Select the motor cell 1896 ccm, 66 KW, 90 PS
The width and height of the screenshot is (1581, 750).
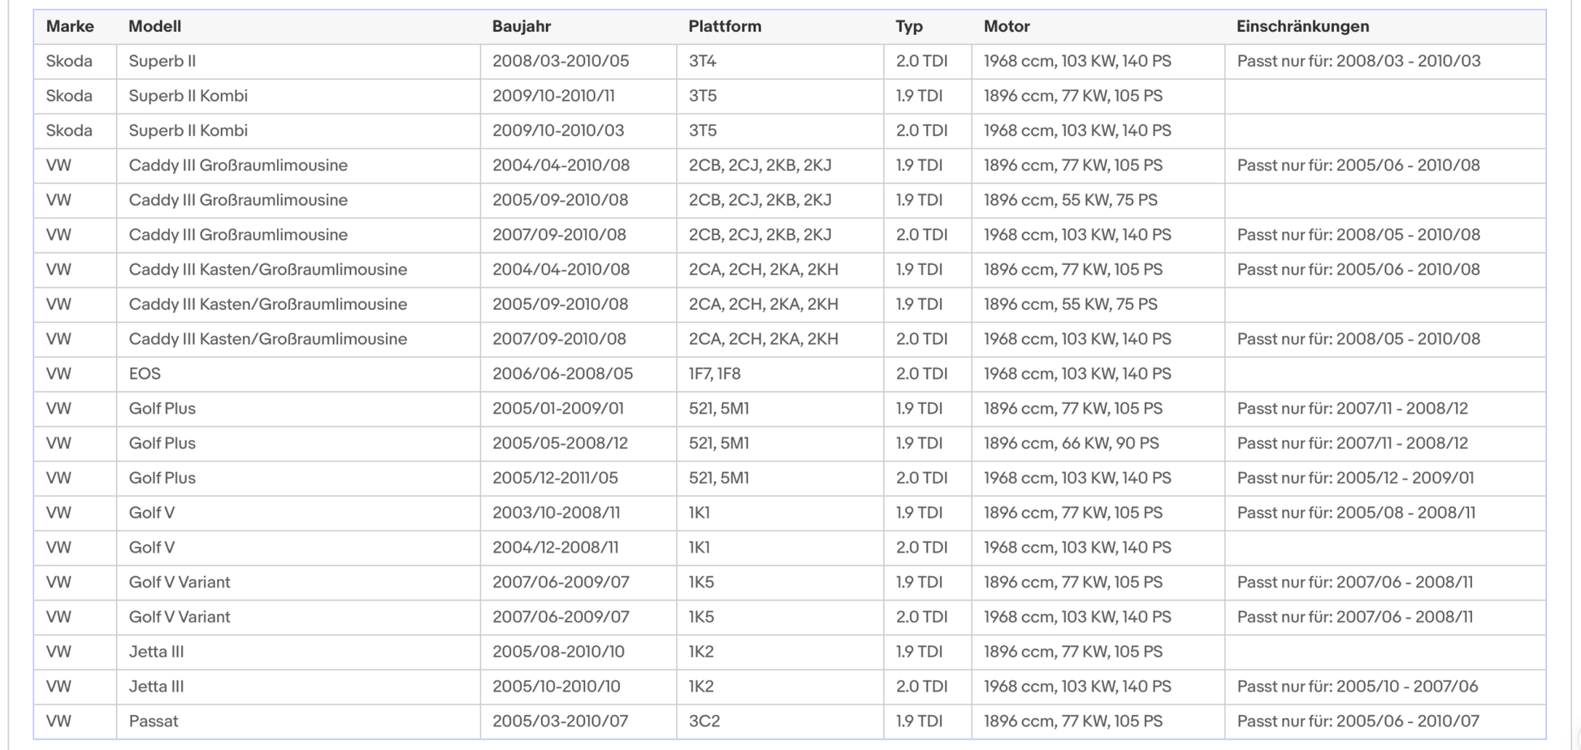click(1098, 444)
